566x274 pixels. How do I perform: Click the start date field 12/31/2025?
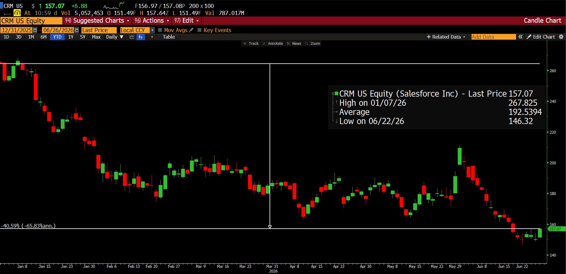17,30
